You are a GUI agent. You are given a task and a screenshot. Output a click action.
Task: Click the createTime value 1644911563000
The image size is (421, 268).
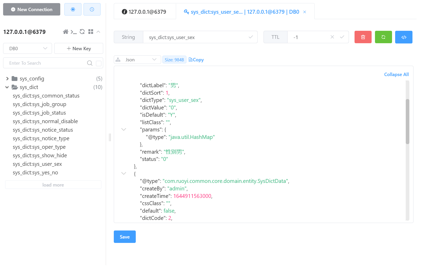pyautogui.click(x=192, y=196)
